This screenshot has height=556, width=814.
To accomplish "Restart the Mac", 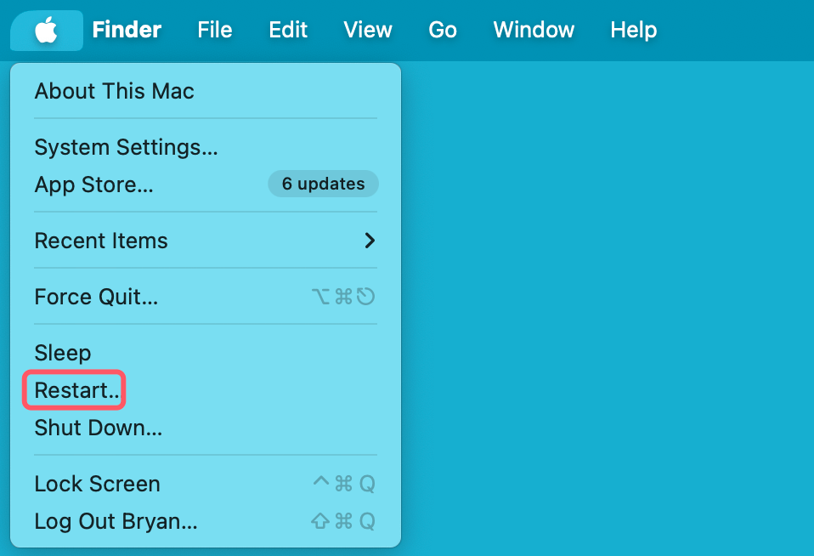I will point(73,390).
